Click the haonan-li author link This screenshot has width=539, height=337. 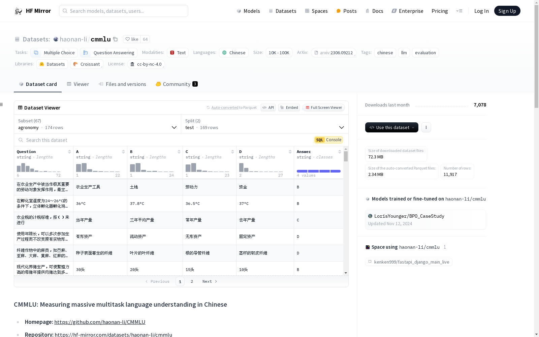pyautogui.click(x=73, y=39)
